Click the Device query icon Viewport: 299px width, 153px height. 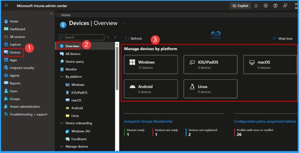tap(62, 61)
